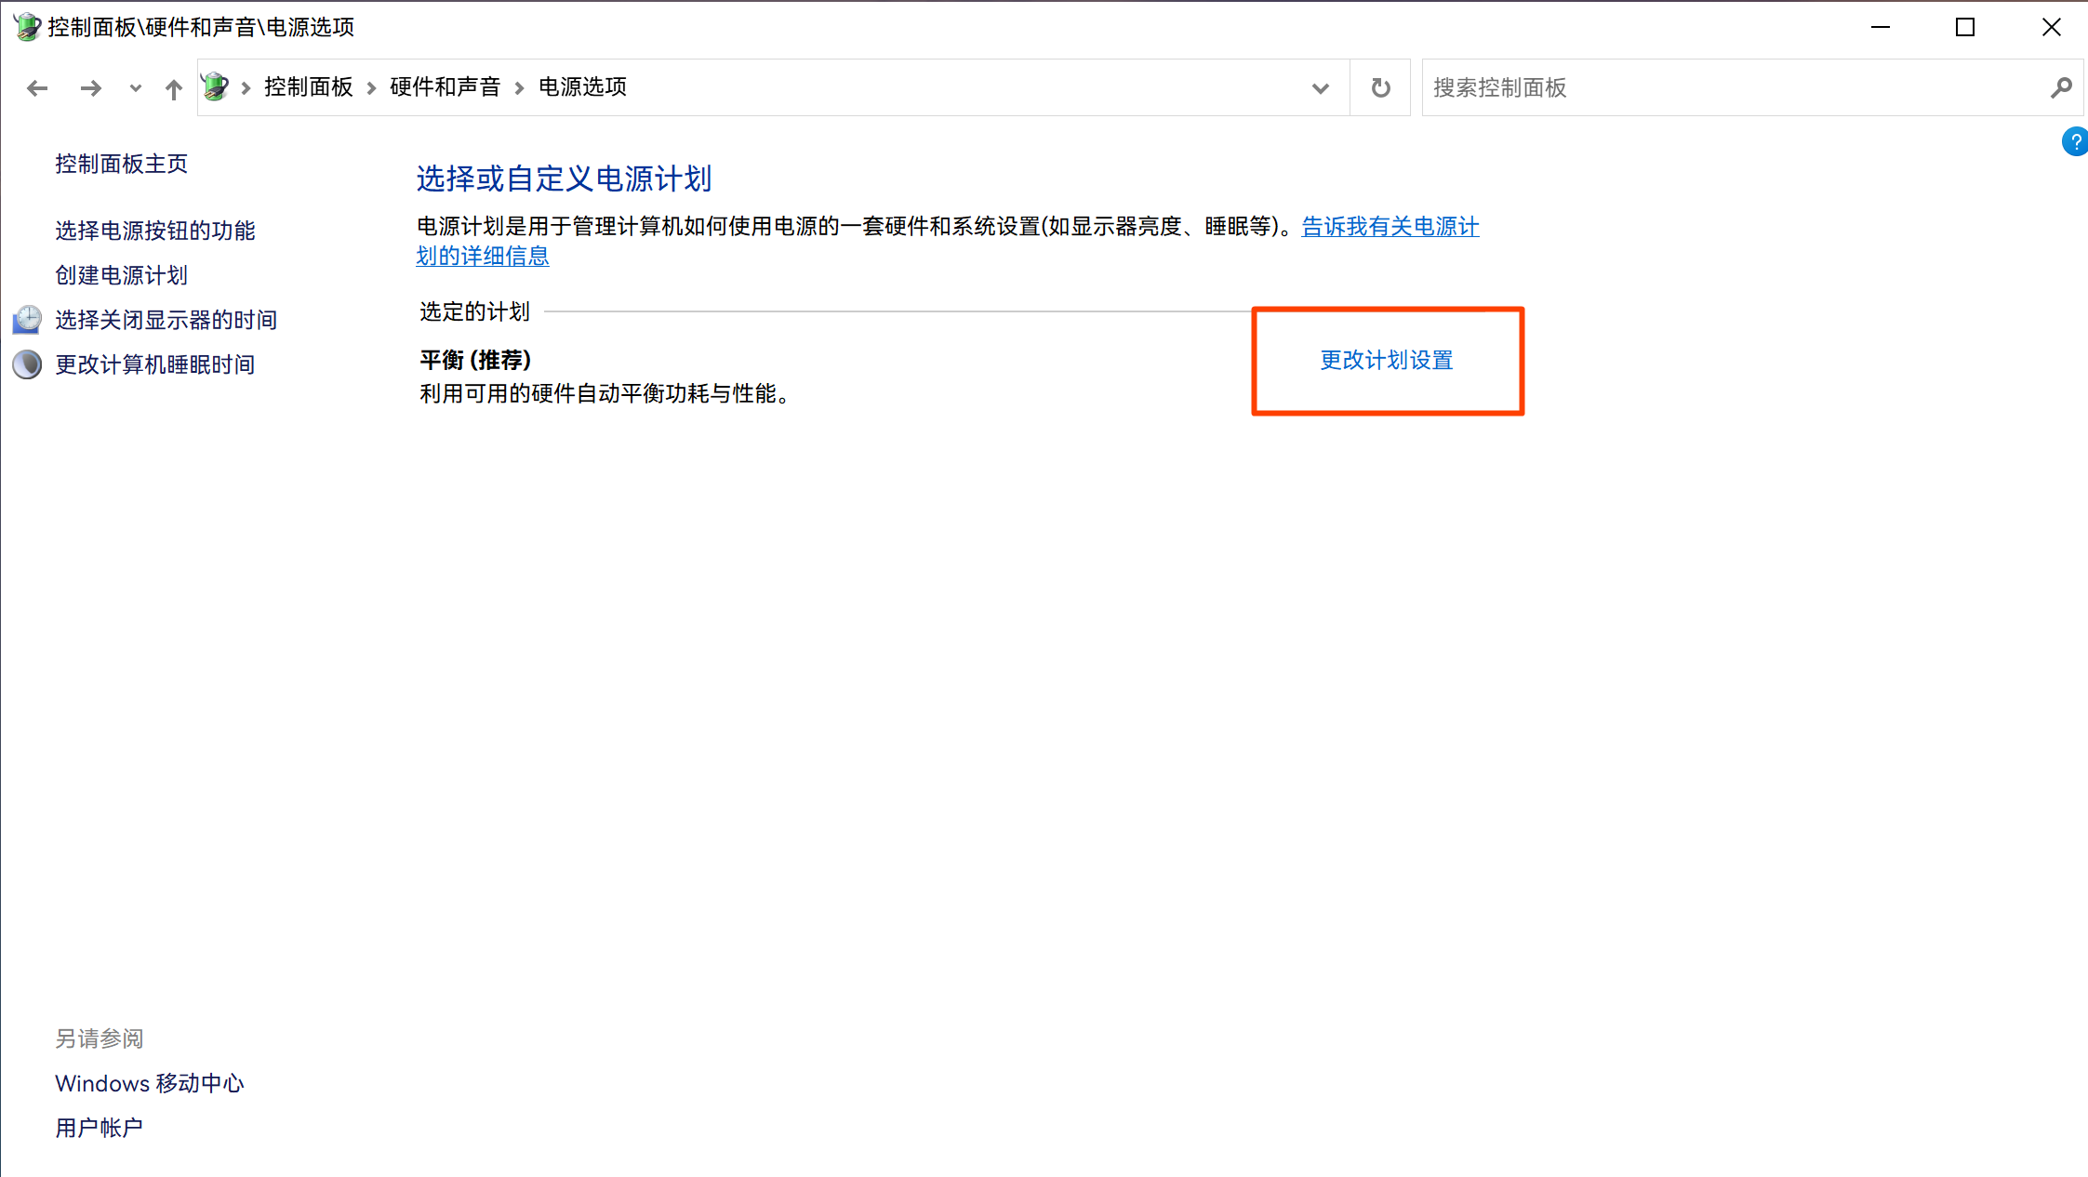
Task: Click the forward navigation arrow
Action: [90, 88]
